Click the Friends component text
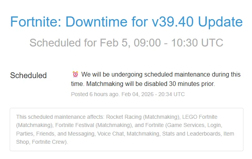This screenshot has width=252, height=159. click(x=44, y=134)
